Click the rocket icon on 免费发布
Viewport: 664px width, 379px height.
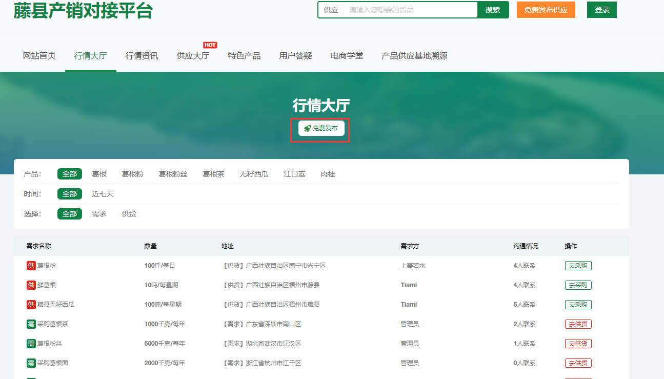click(307, 128)
